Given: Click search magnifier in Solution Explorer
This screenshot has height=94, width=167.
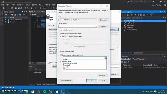Looking at the screenshot, I should point(164,18).
